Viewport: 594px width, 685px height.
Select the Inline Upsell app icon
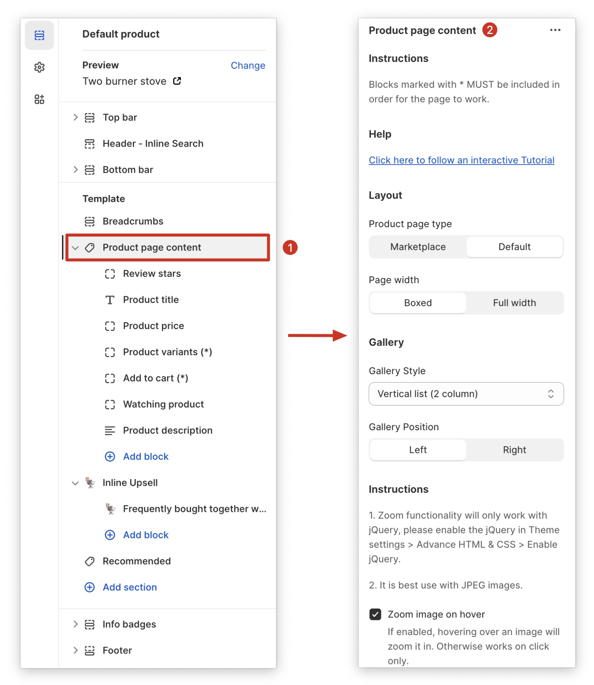(90, 482)
